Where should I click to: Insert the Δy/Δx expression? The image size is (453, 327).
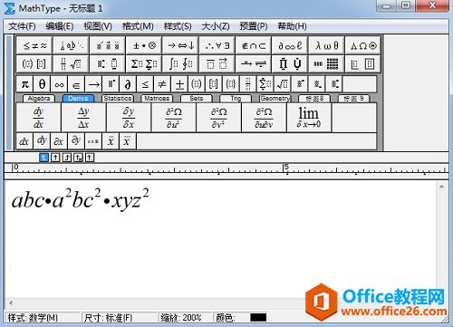tap(83, 118)
